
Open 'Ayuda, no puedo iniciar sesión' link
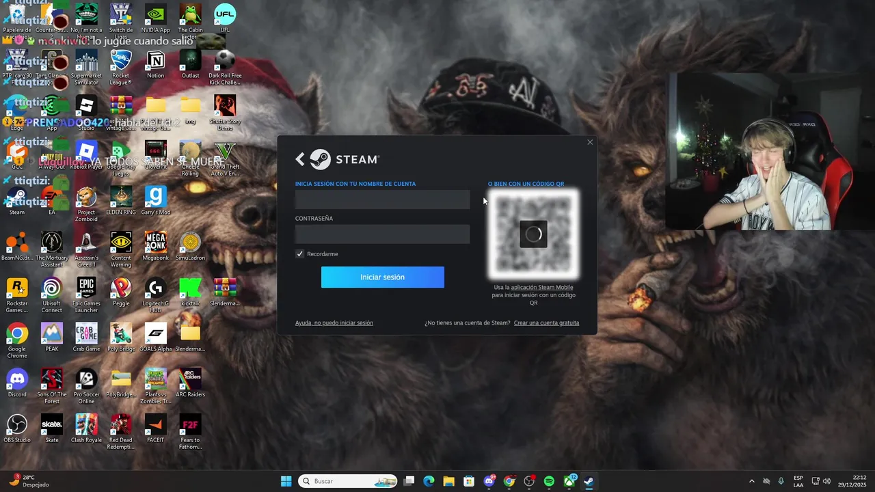334,323
